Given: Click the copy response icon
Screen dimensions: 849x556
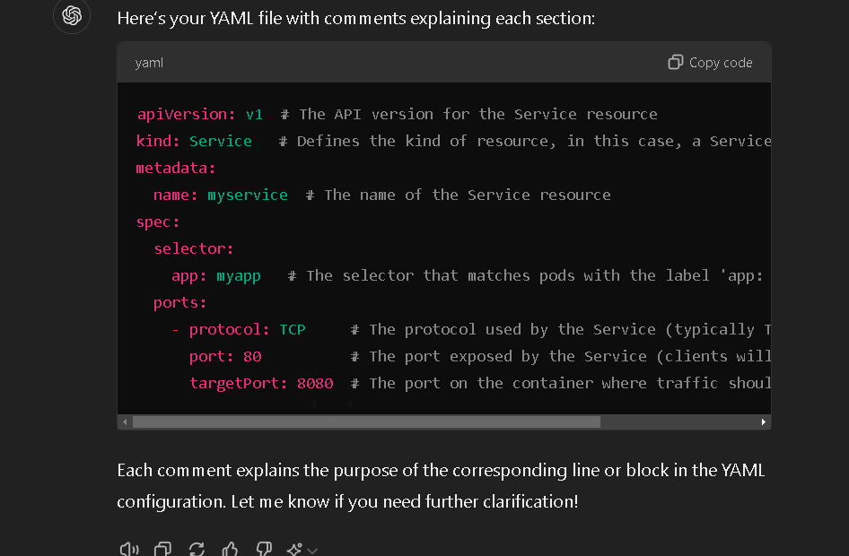Looking at the screenshot, I should 163,549.
